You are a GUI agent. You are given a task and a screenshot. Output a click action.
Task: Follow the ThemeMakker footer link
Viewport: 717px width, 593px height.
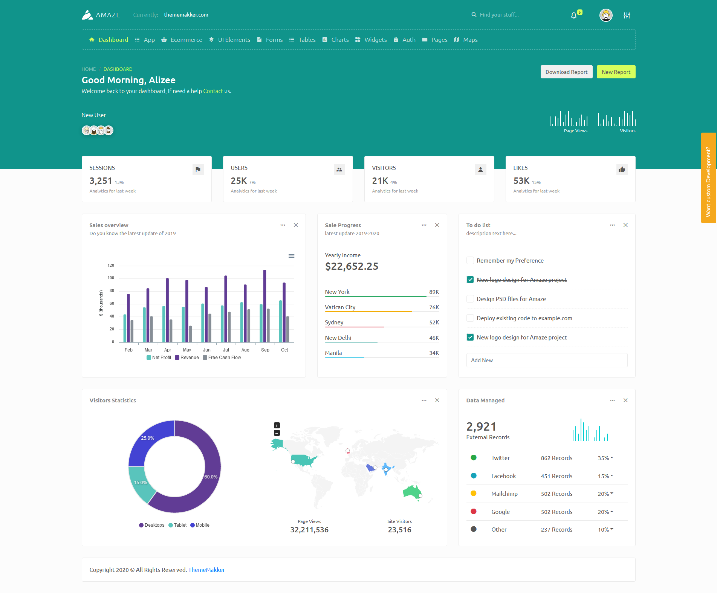coord(206,570)
